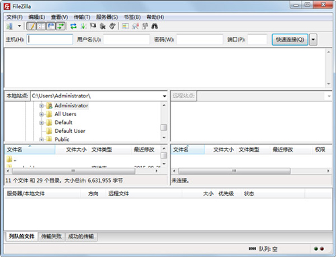336x257 pixels.
Task: Open the 服务器(S) menu
Action: 107,17
